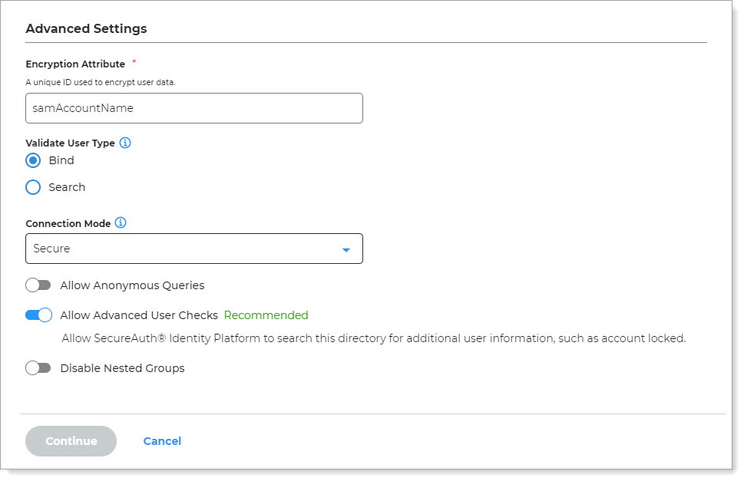Click the Cancel link
Screen dimensions: 744x481
click(162, 441)
